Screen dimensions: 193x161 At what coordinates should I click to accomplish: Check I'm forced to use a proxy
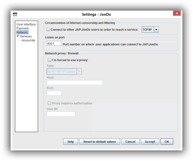[49, 60]
